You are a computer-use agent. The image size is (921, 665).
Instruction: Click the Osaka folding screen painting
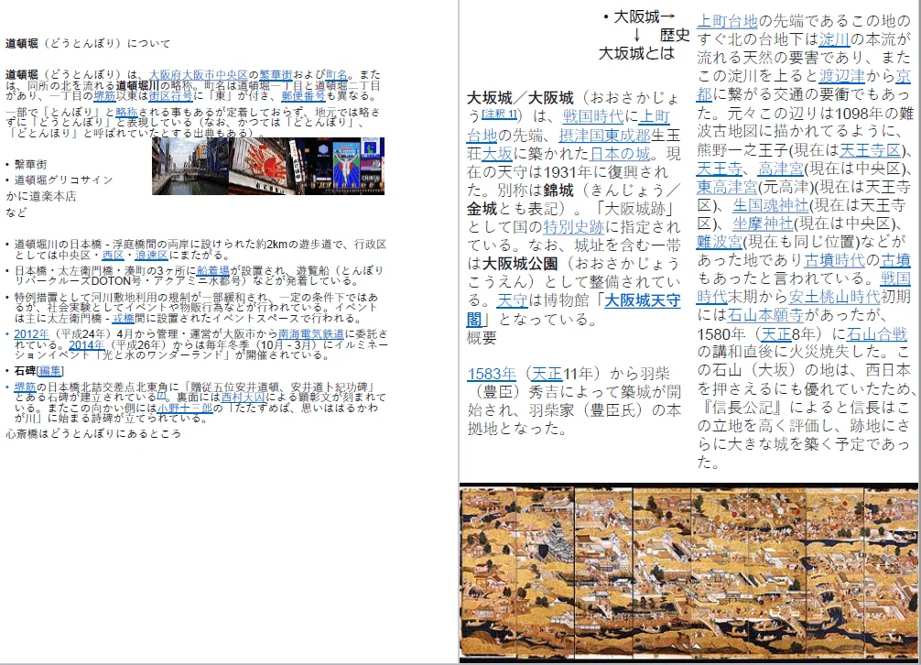click(x=688, y=573)
